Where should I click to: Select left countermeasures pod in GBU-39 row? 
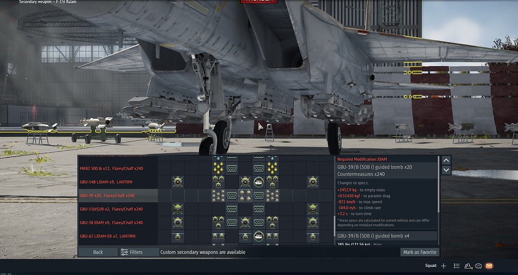pos(232,196)
